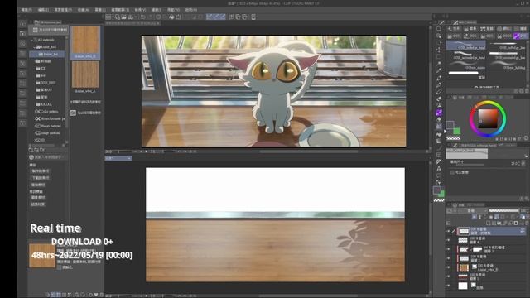
Task: Hide the paper 用紙 layer
Action: tap(449, 286)
